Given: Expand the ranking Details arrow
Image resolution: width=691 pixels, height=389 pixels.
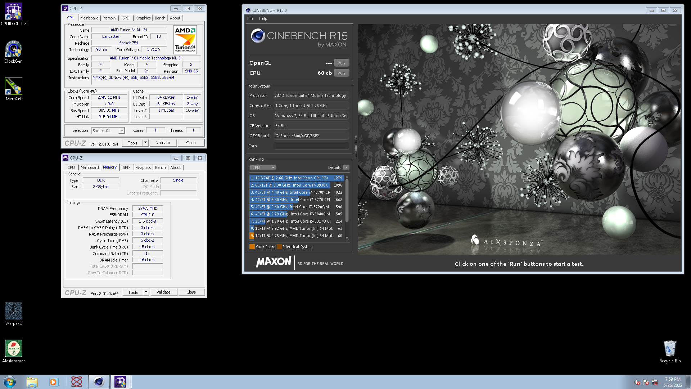Looking at the screenshot, I should tap(346, 167).
